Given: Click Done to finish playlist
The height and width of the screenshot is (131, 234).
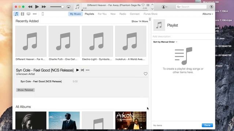Looking at the screenshot, I should 207,125.
